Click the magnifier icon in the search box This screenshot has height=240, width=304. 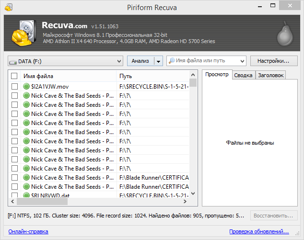[x=172, y=61]
